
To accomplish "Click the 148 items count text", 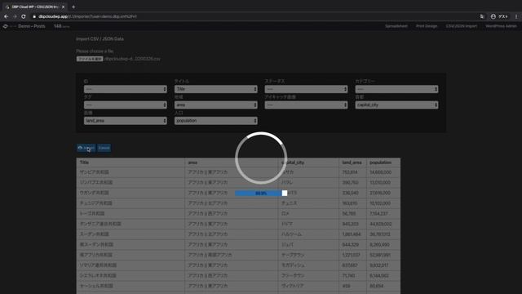I will [x=62, y=26].
